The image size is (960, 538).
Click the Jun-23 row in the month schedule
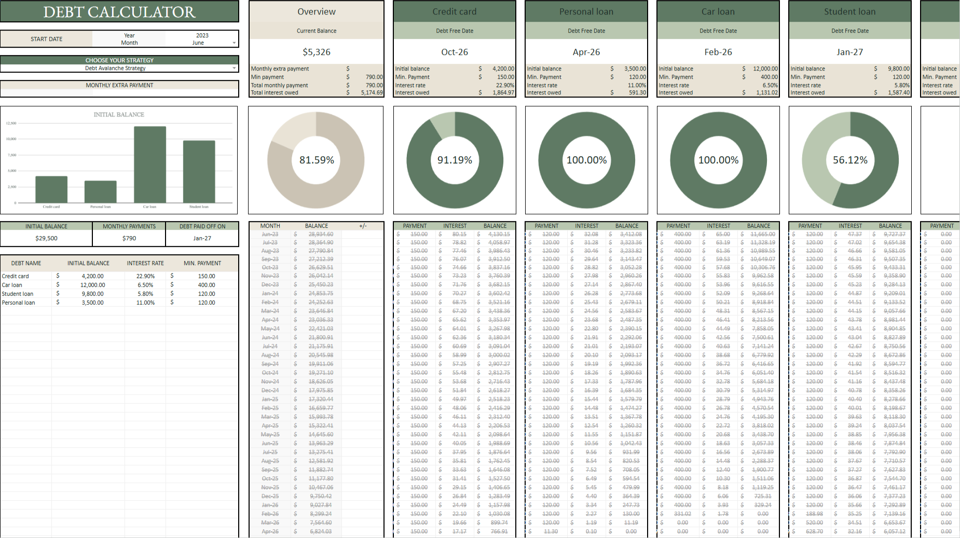tap(270, 234)
